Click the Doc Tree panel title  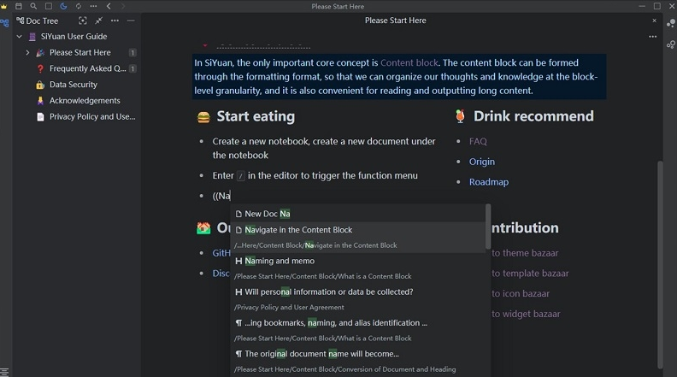coord(42,21)
